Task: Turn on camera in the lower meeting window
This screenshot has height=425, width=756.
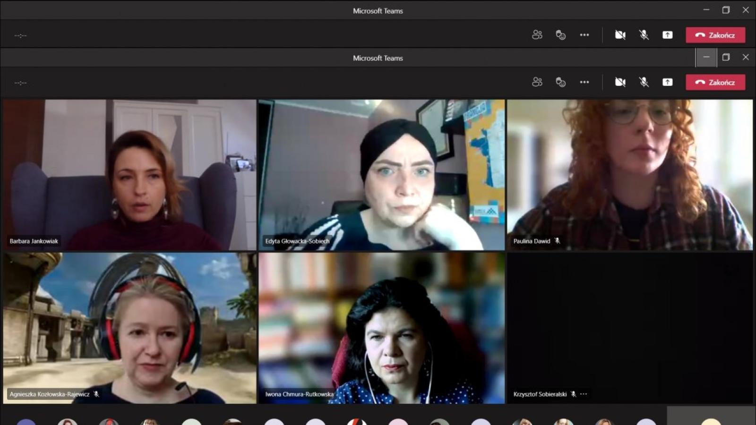Action: 620,82
